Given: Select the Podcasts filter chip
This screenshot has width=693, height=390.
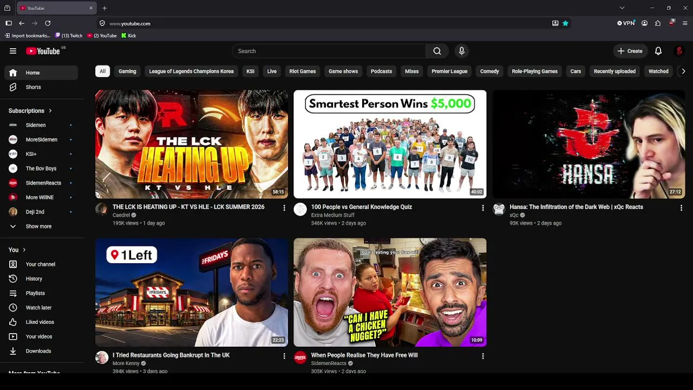Looking at the screenshot, I should click(x=381, y=71).
